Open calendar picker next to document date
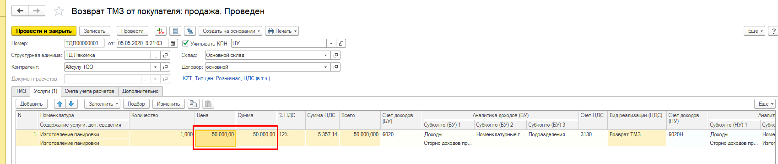 coord(173,43)
